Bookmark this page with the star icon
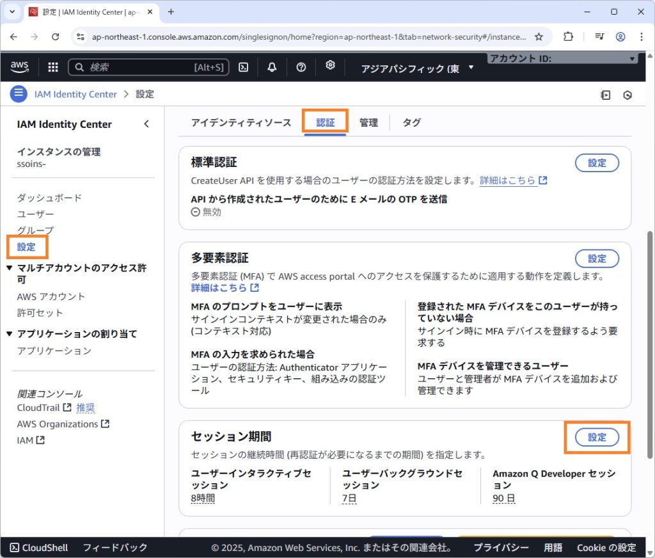Screen dimensions: 655x558 click(x=539, y=36)
